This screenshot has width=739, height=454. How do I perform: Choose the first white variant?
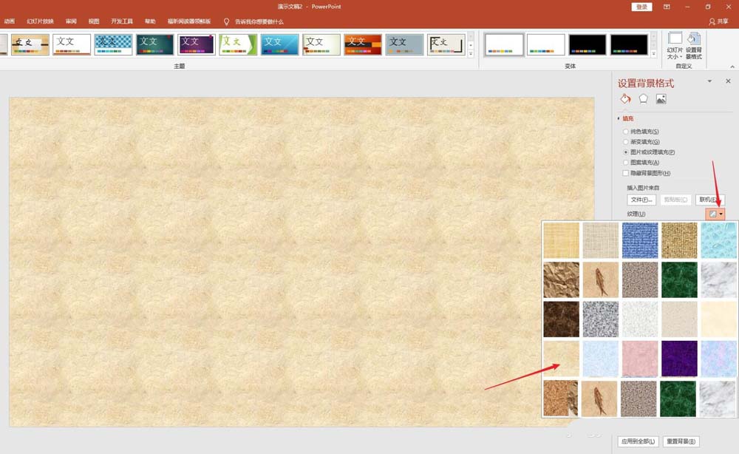[504, 45]
